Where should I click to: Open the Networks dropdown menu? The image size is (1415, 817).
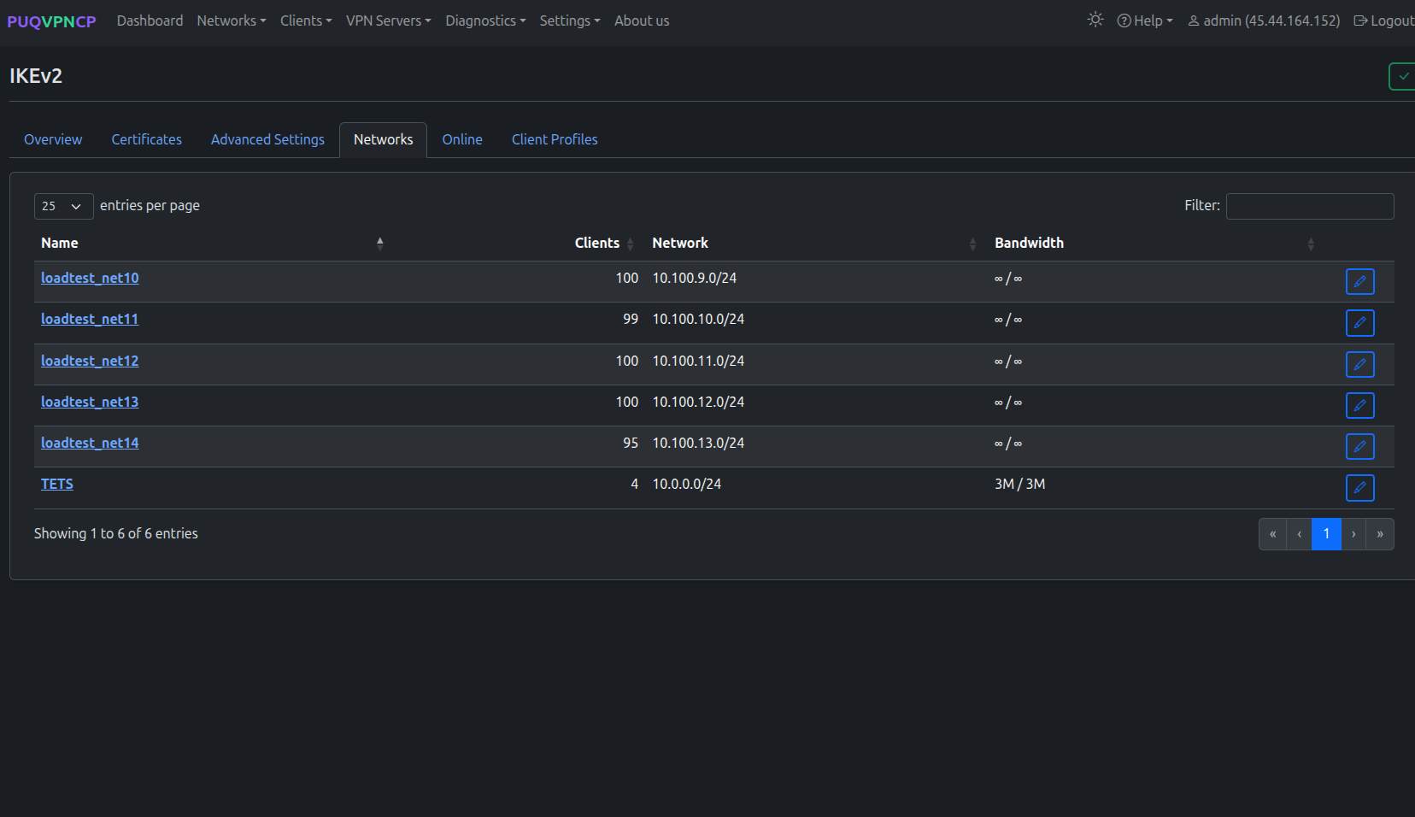pyautogui.click(x=232, y=21)
